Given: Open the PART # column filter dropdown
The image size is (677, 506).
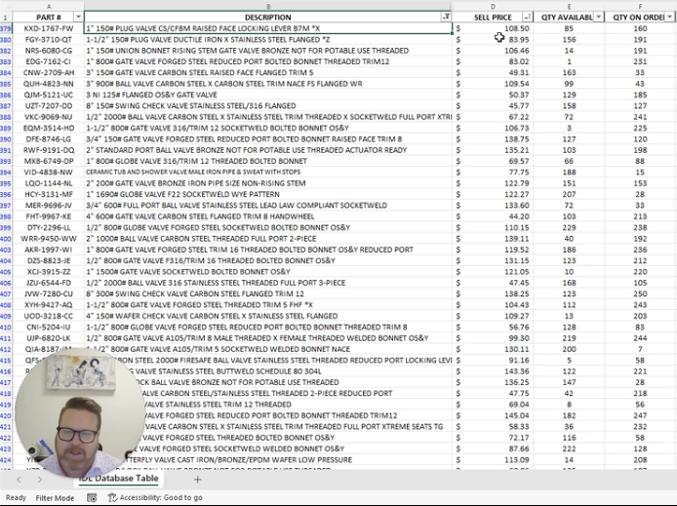Looking at the screenshot, I should (x=78, y=17).
